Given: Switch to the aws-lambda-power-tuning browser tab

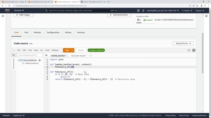Looking at the screenshot, I should pyautogui.click(x=40, y=2).
